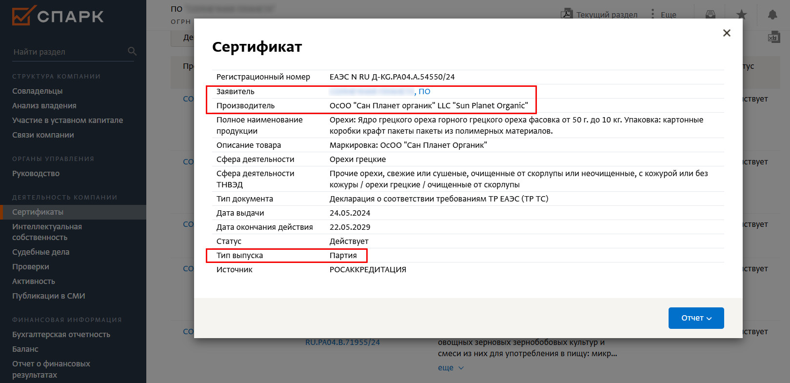
Task: Export to Excel via xls icon
Action: pos(773,38)
